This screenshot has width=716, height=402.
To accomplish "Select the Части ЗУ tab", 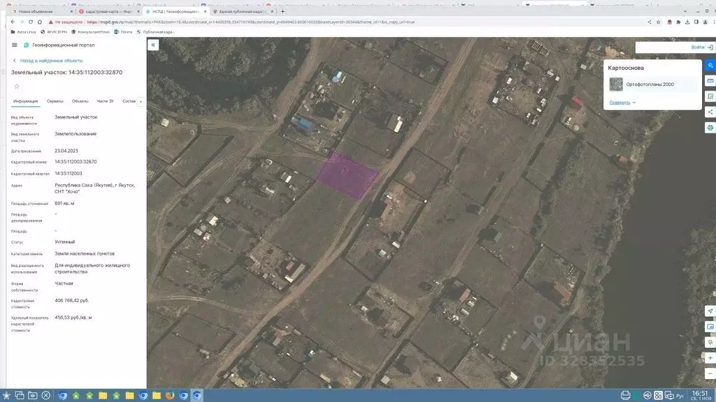I will coord(106,101).
